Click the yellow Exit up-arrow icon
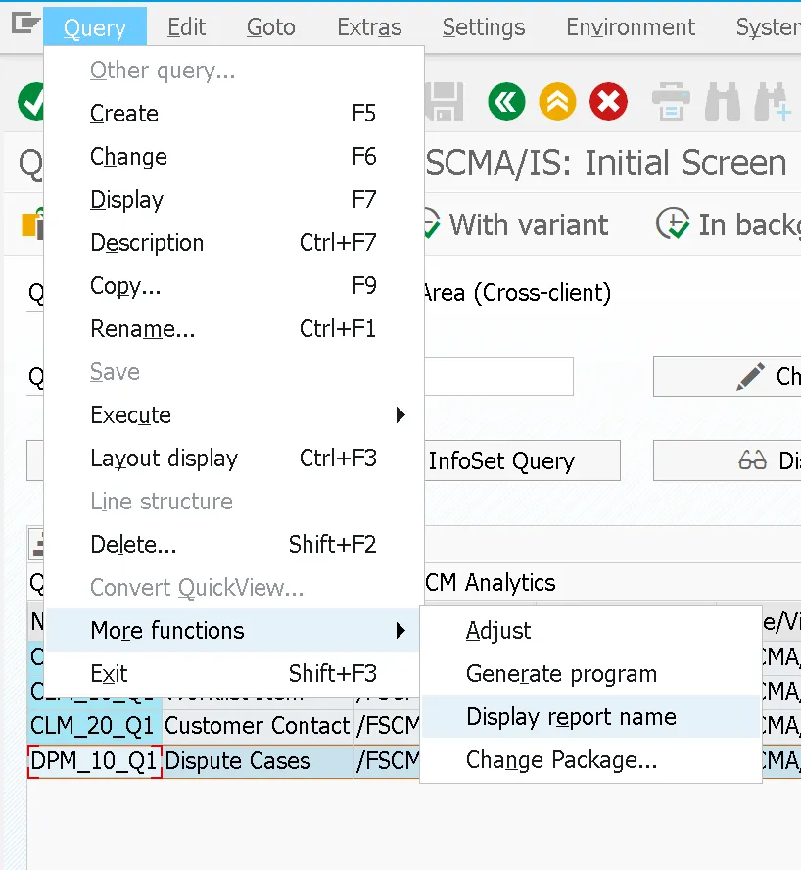The width and height of the screenshot is (801, 870). tap(557, 101)
